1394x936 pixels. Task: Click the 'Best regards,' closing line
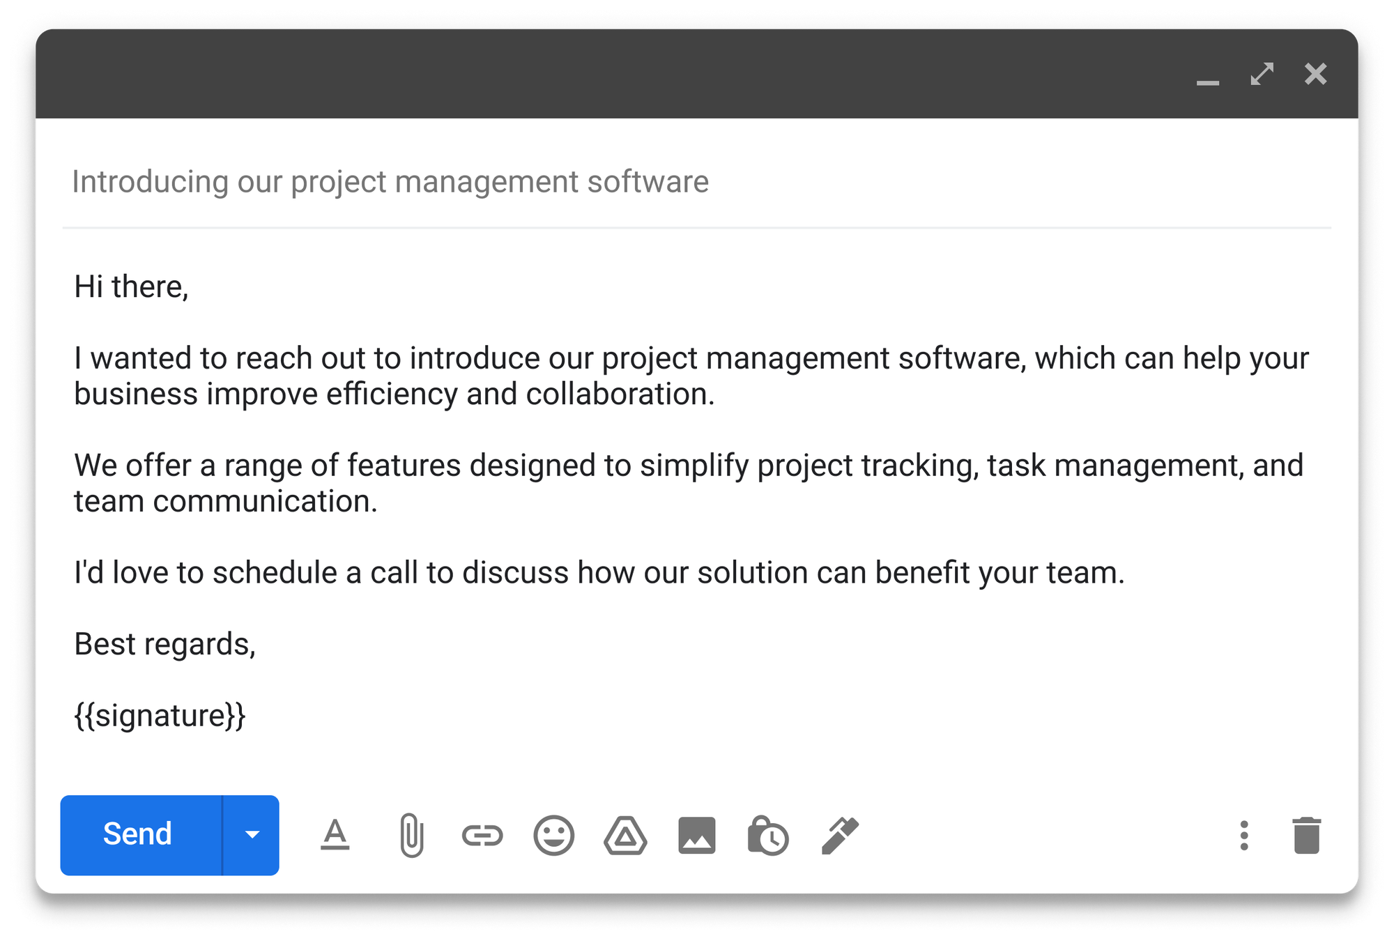pyautogui.click(x=166, y=643)
